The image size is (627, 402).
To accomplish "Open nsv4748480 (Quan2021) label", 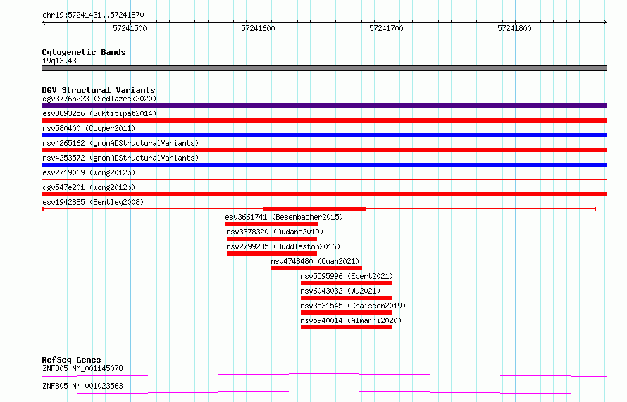I will pyautogui.click(x=315, y=261).
